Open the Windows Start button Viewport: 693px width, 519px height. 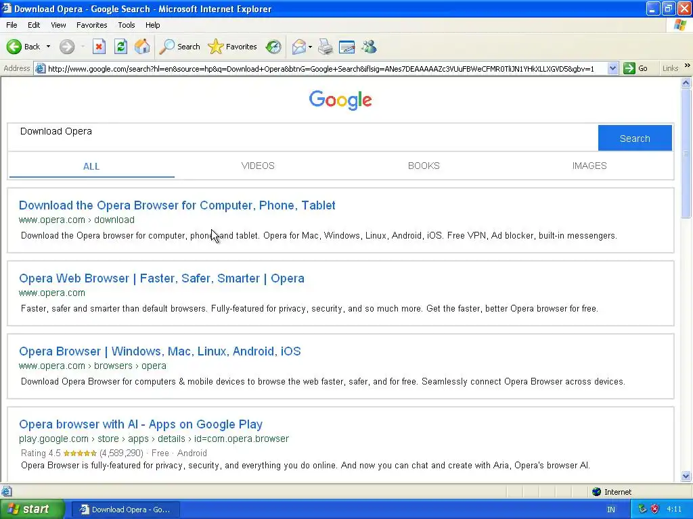click(32, 510)
